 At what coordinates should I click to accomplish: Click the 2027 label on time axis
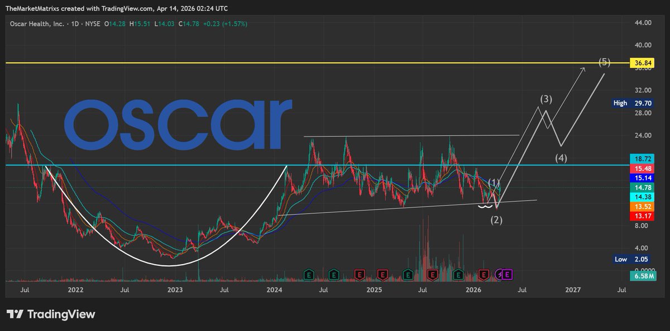[573, 290]
